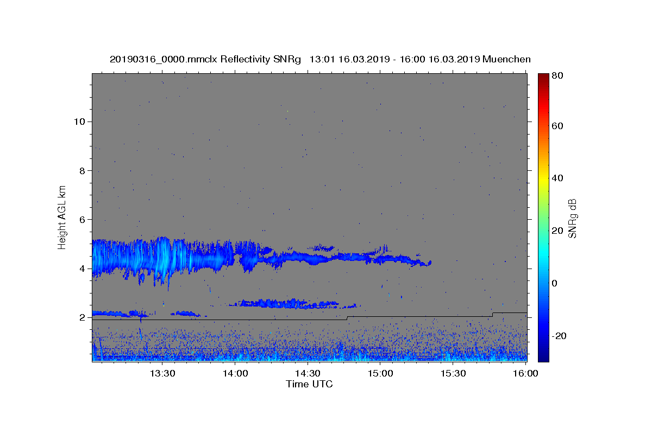Click the height tick label 4
Image resolution: width=652 pixels, height=434 pixels.
81,269
